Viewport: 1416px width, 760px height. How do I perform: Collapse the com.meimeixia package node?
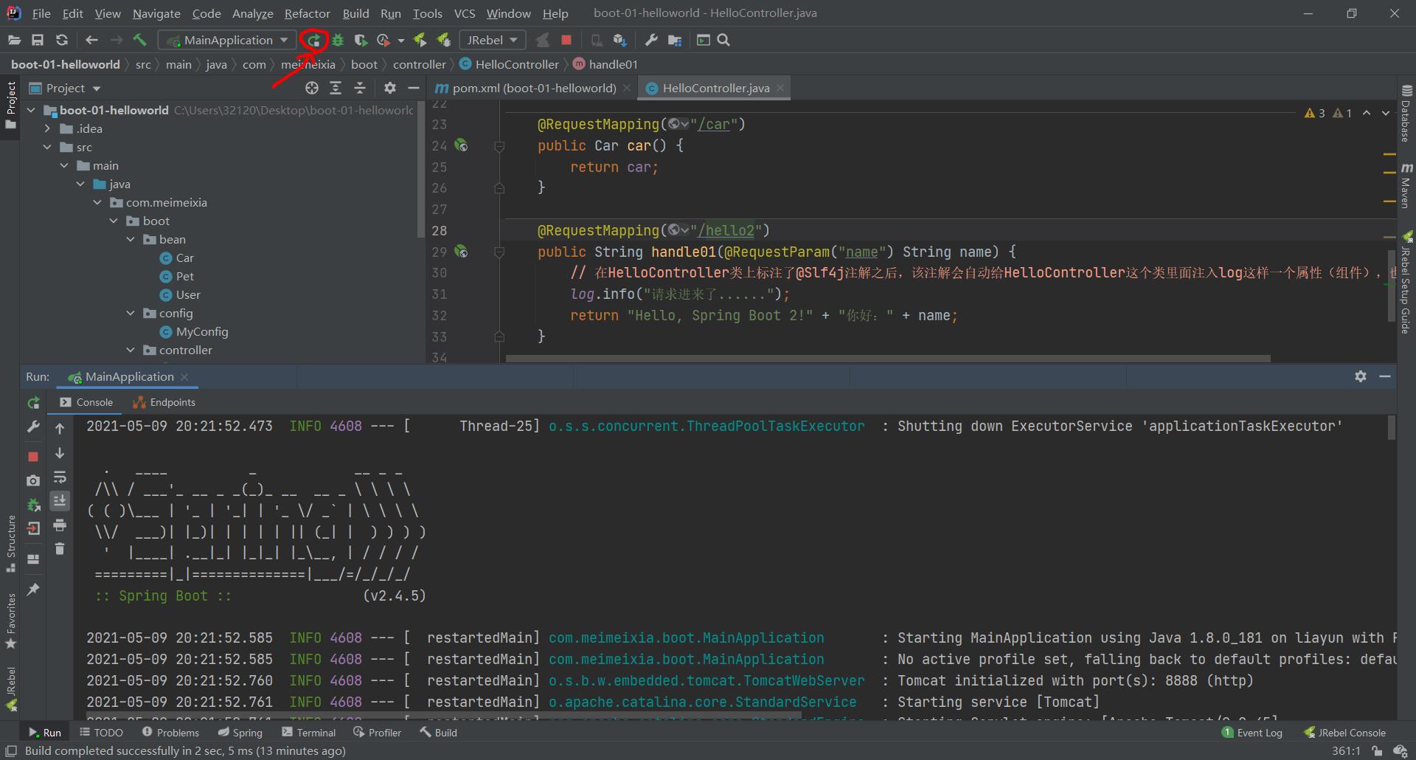[97, 203]
